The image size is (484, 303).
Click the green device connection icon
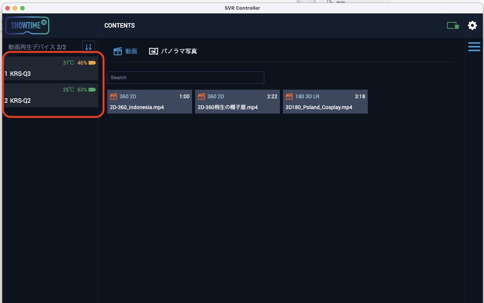(453, 25)
